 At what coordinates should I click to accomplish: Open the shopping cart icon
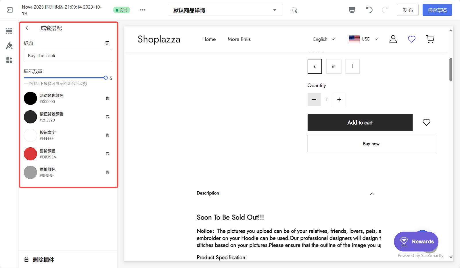430,39
